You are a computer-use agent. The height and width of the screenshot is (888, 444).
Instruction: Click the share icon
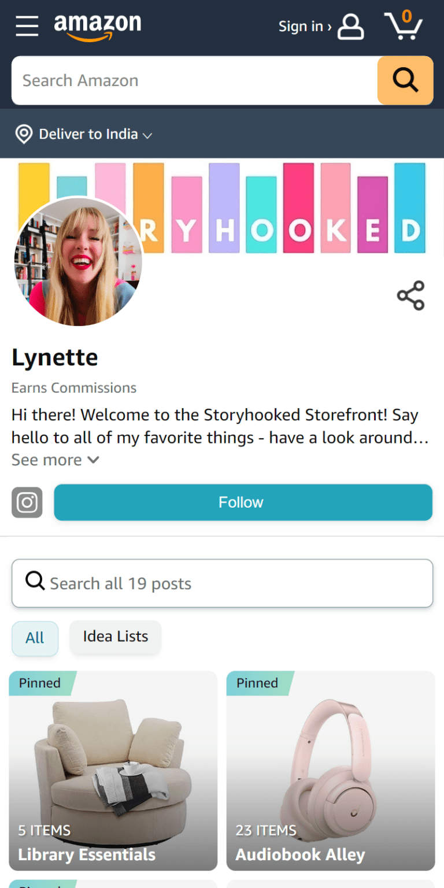point(410,295)
